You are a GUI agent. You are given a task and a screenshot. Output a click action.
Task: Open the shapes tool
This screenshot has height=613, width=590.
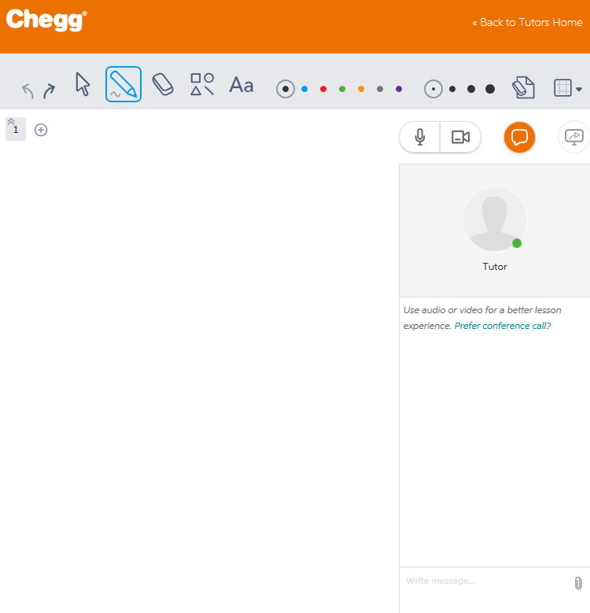pyautogui.click(x=202, y=84)
